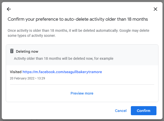The image size is (164, 121).
Task: Click the 'Deleting now' section label
Action: (x=27, y=51)
